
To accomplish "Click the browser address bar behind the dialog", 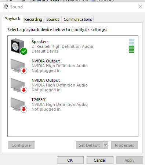I will coord(72,1).
